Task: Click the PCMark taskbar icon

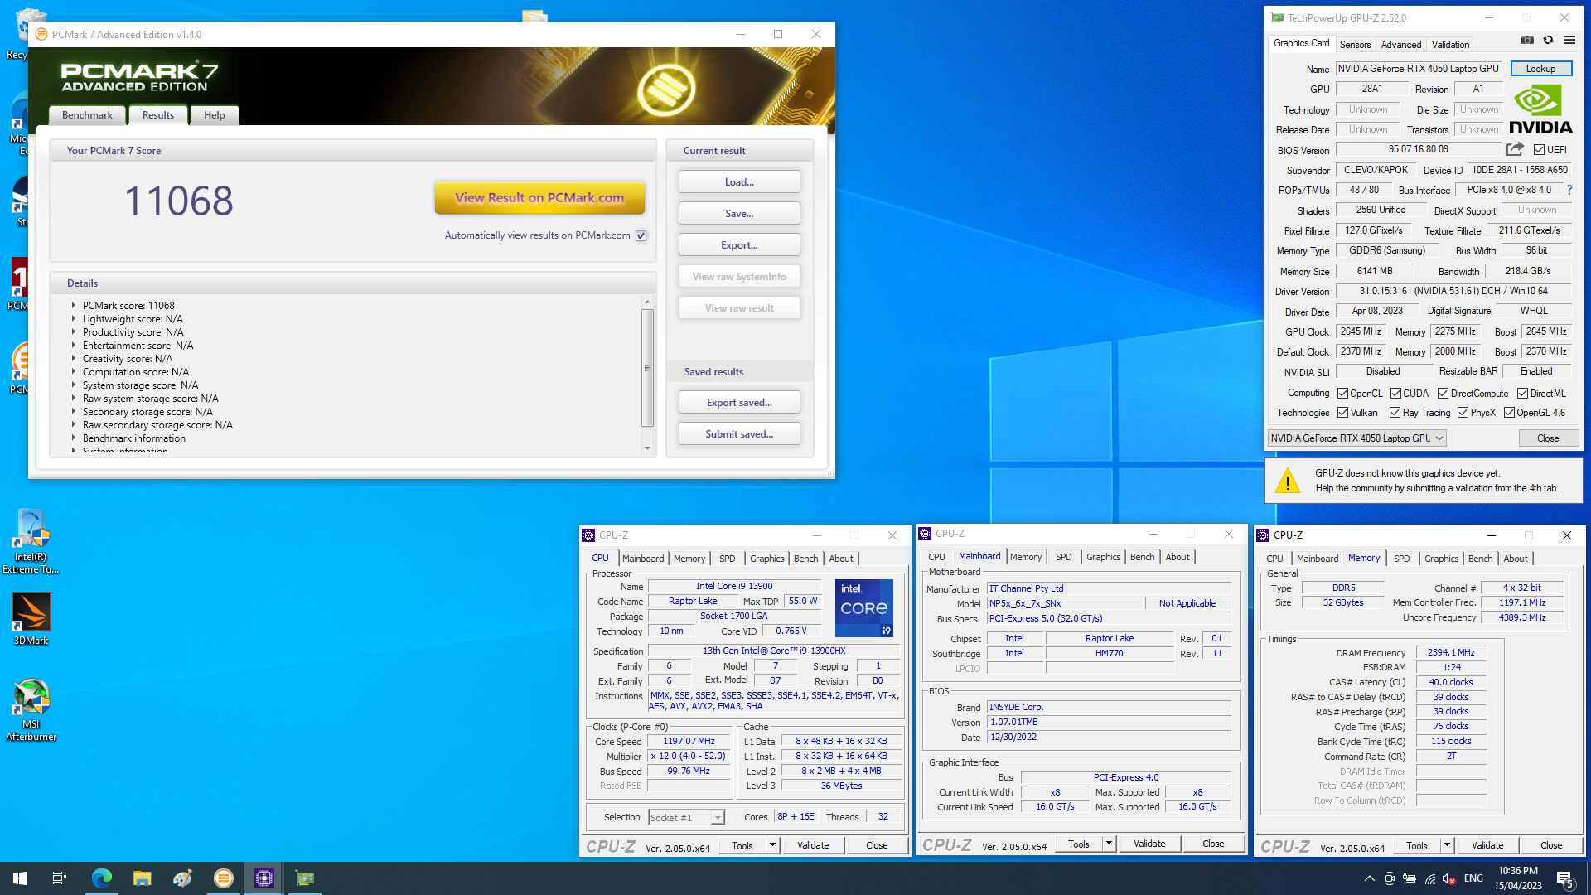Action: click(x=224, y=878)
